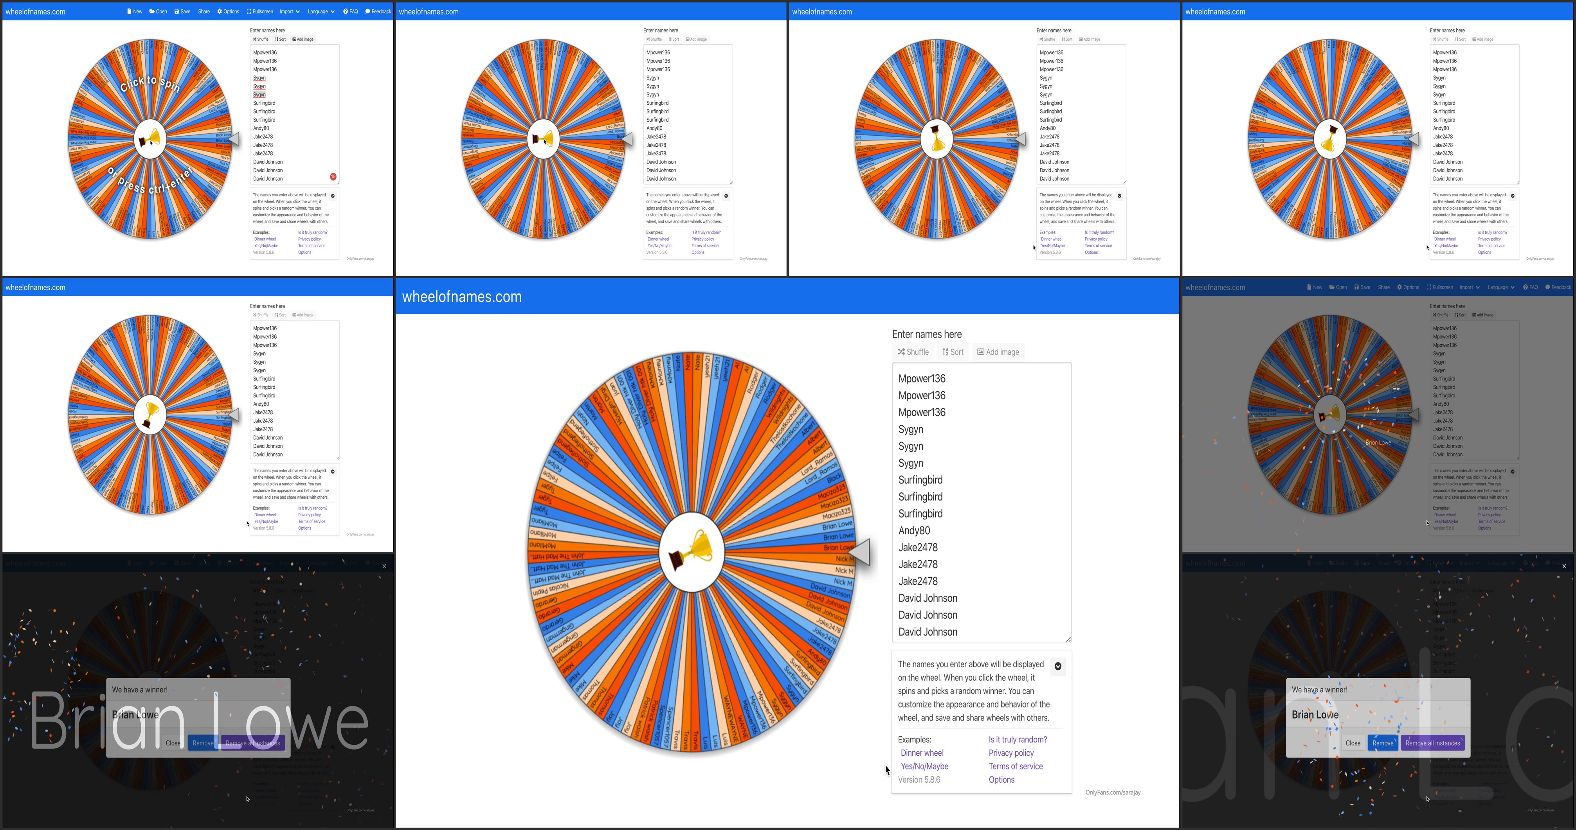The height and width of the screenshot is (830, 1576).
Task: Expand the Import dropdown in the bright toolbar
Action: click(x=289, y=12)
